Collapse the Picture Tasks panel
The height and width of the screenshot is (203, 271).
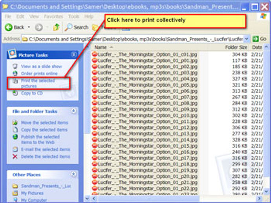pyautogui.click(x=74, y=55)
